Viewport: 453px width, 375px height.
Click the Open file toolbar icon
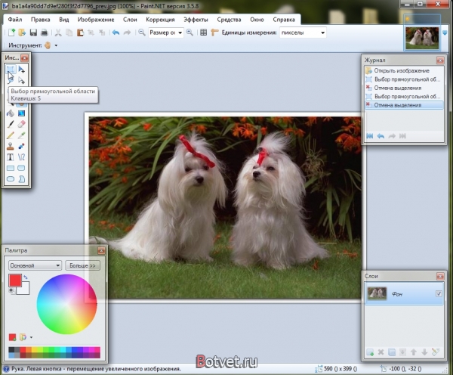[22, 33]
